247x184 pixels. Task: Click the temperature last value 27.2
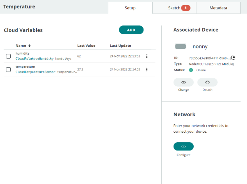[80, 69]
